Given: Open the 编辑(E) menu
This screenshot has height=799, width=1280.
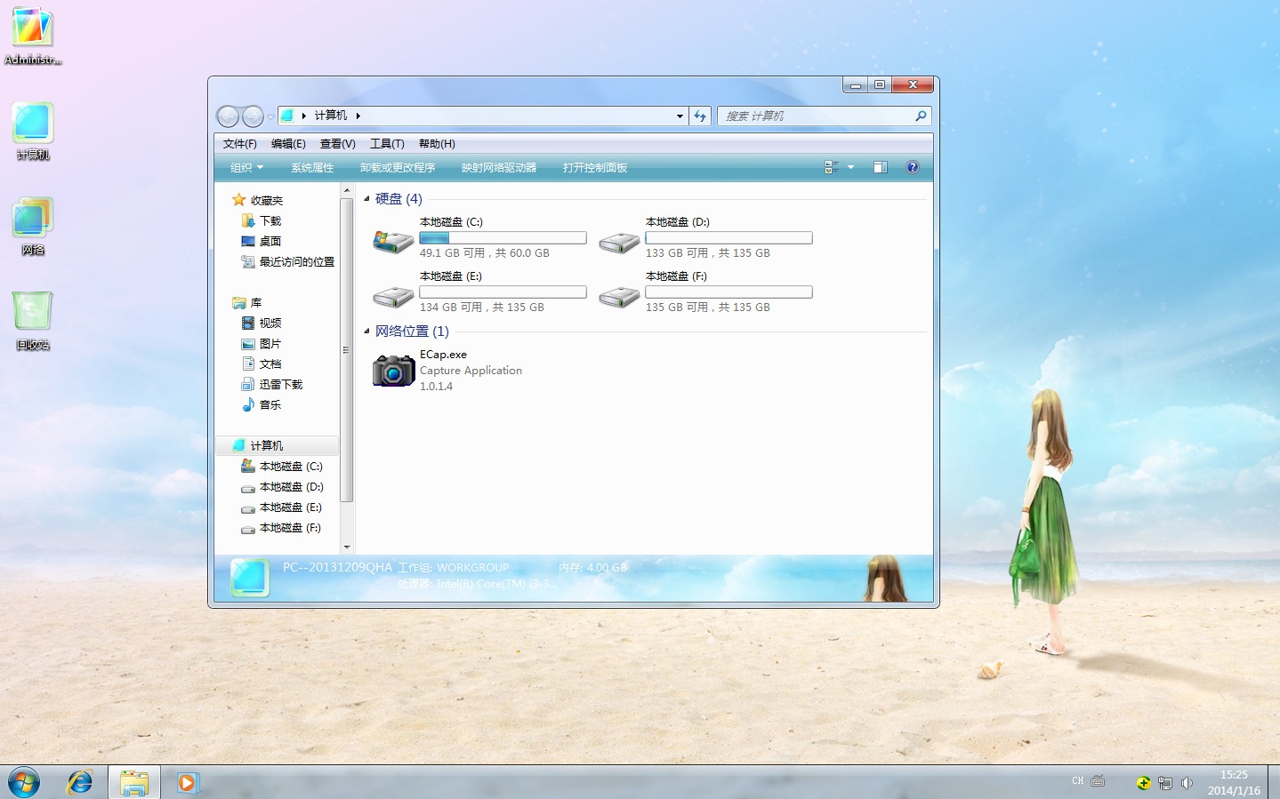Looking at the screenshot, I should (288, 144).
